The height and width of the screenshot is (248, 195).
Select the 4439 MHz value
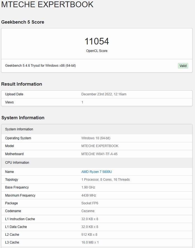click(89, 195)
